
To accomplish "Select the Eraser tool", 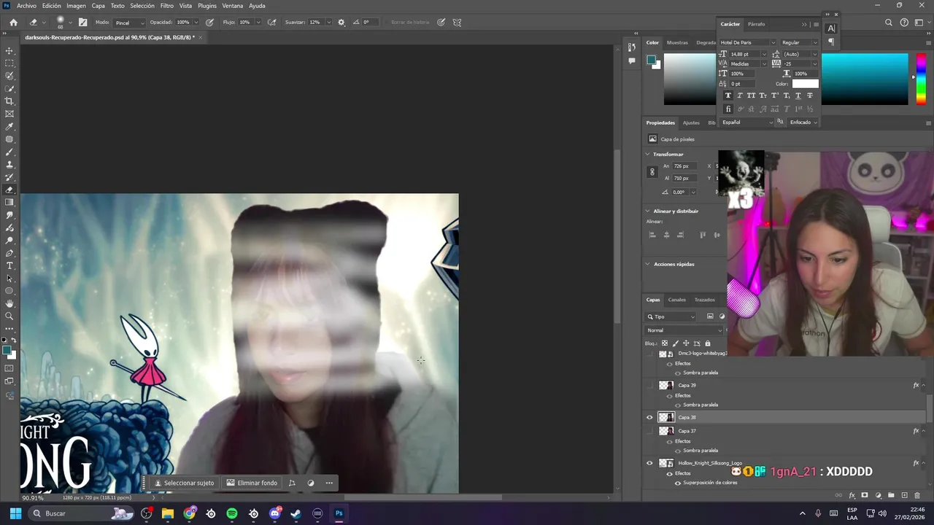I will (x=9, y=190).
